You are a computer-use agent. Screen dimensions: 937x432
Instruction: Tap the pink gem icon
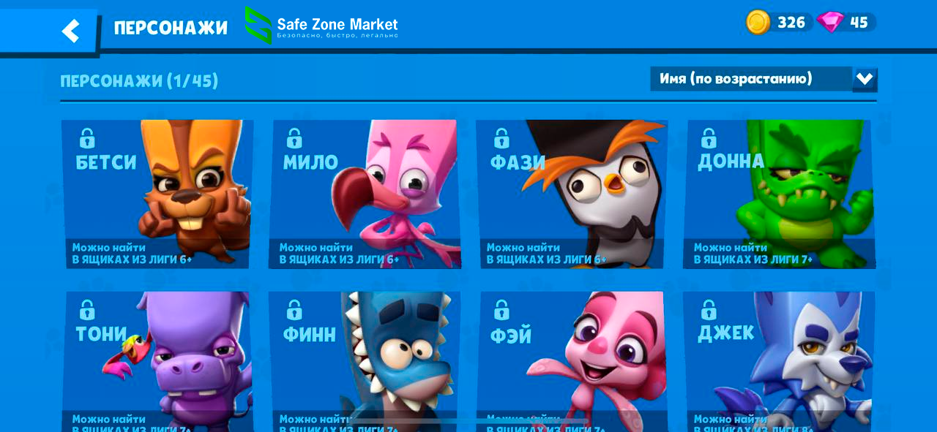point(830,22)
